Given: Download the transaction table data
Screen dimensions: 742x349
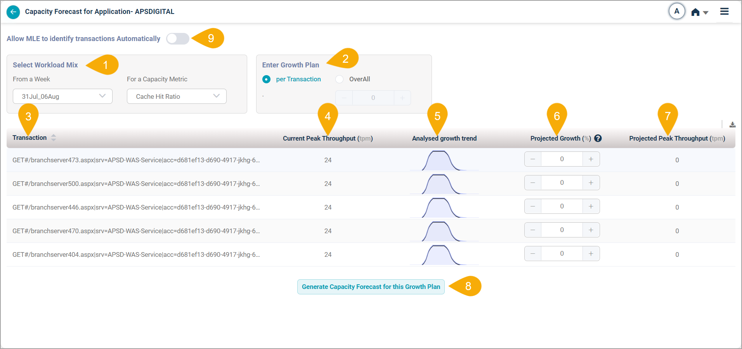Looking at the screenshot, I should [732, 125].
